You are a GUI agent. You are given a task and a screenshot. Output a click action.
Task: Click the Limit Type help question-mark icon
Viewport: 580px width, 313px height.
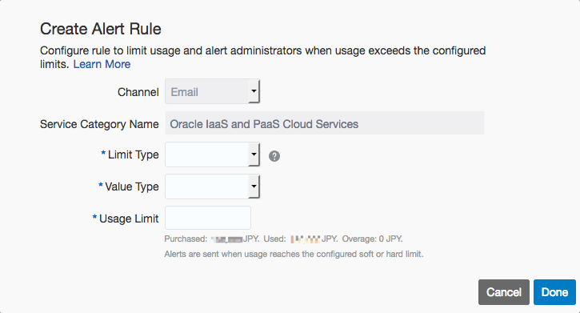point(274,156)
